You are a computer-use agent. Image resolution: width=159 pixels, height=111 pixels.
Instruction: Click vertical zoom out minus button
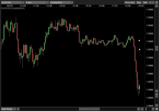[x=156, y=105]
